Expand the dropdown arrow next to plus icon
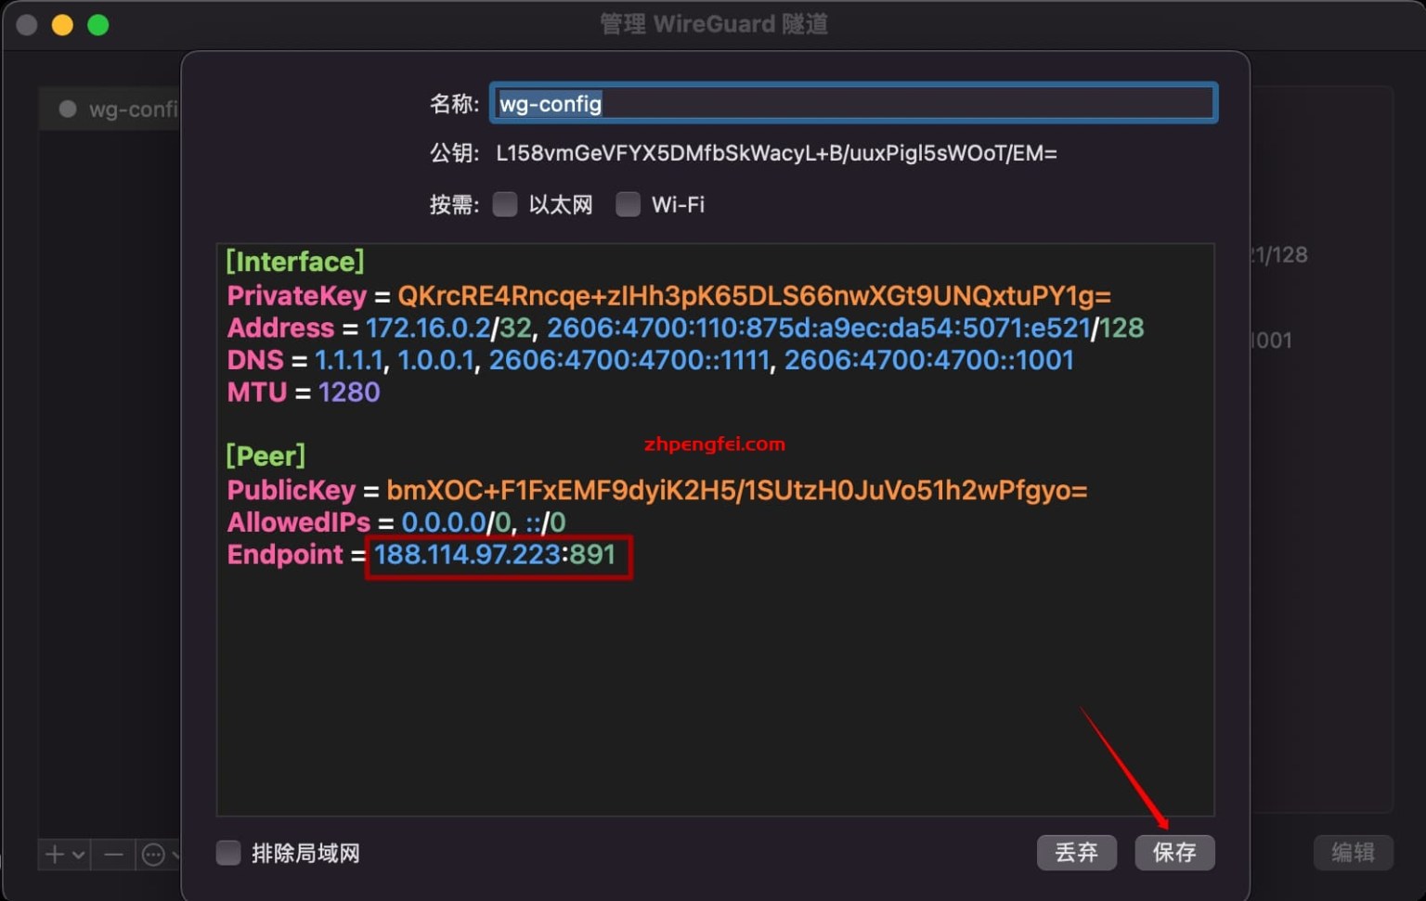Viewport: 1426px width, 901px height. tap(76, 854)
